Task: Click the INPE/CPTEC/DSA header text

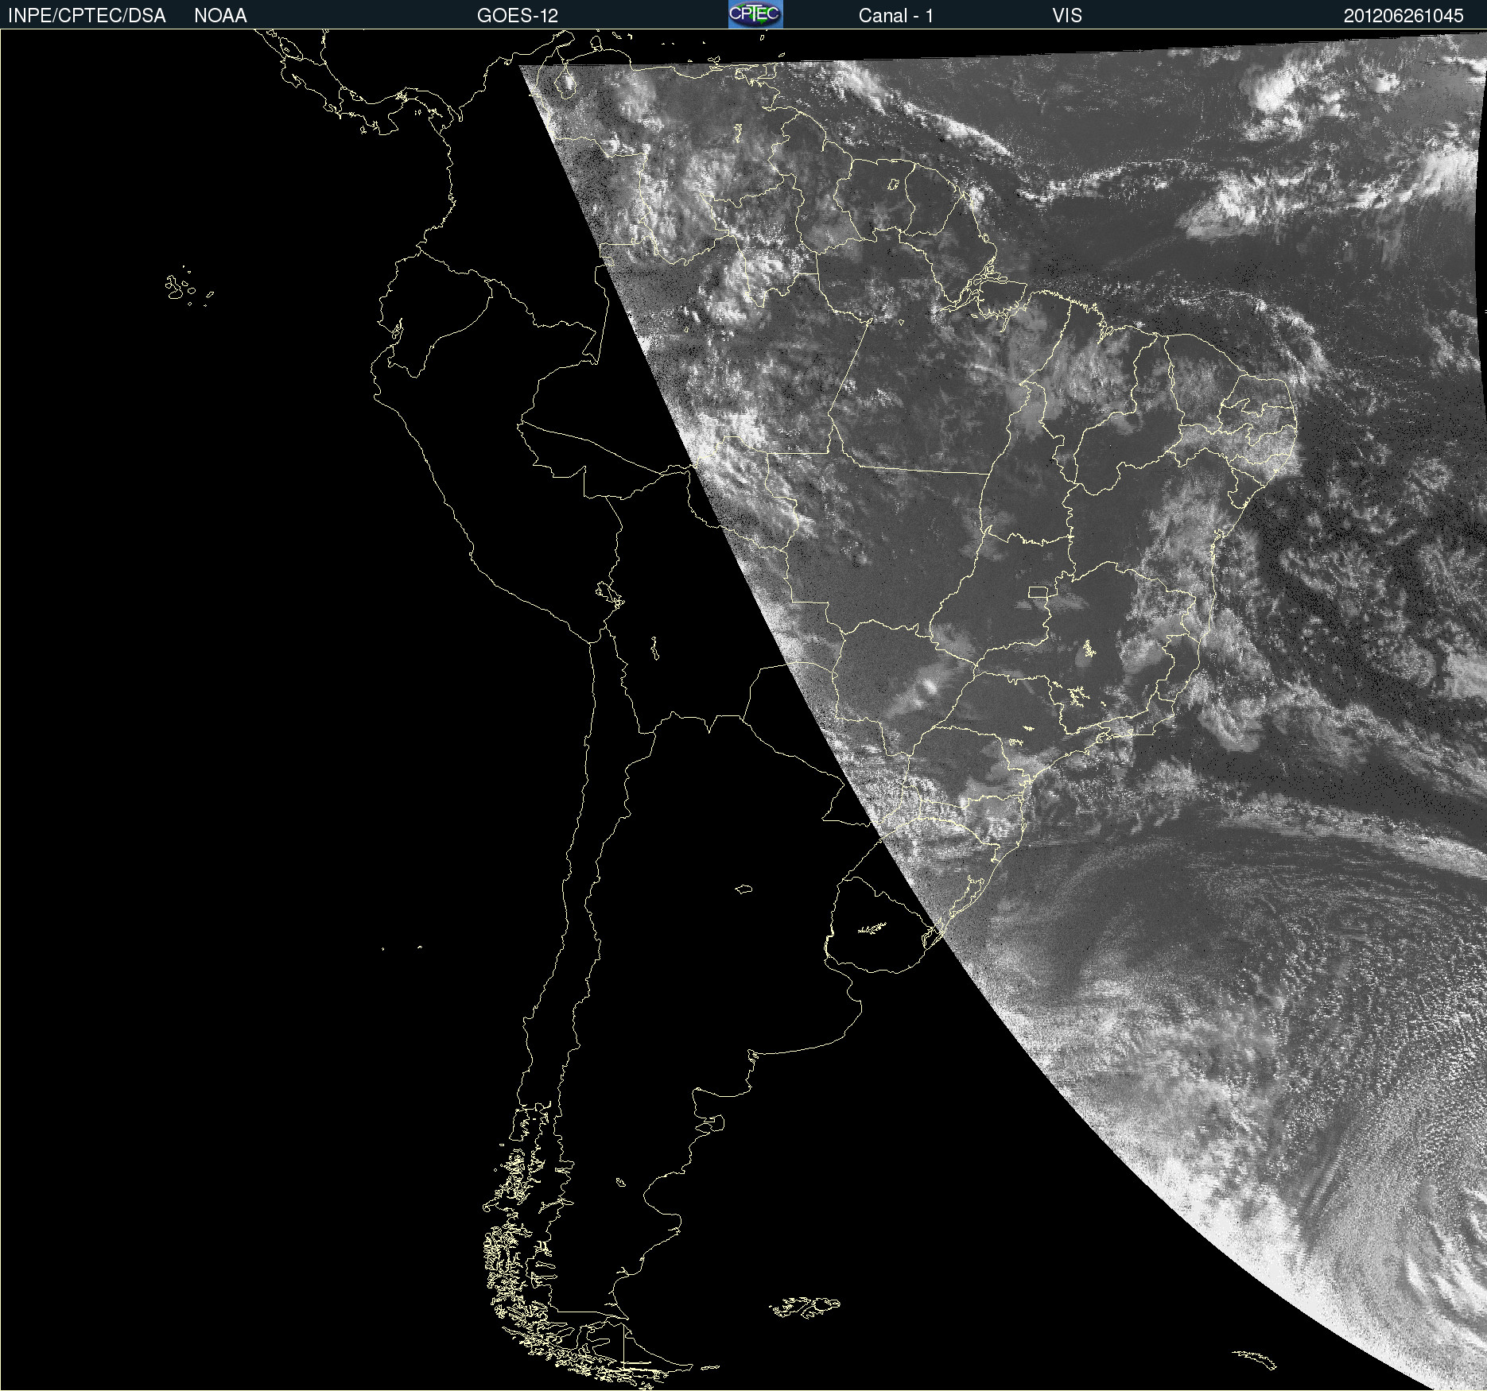Action: coord(87,16)
